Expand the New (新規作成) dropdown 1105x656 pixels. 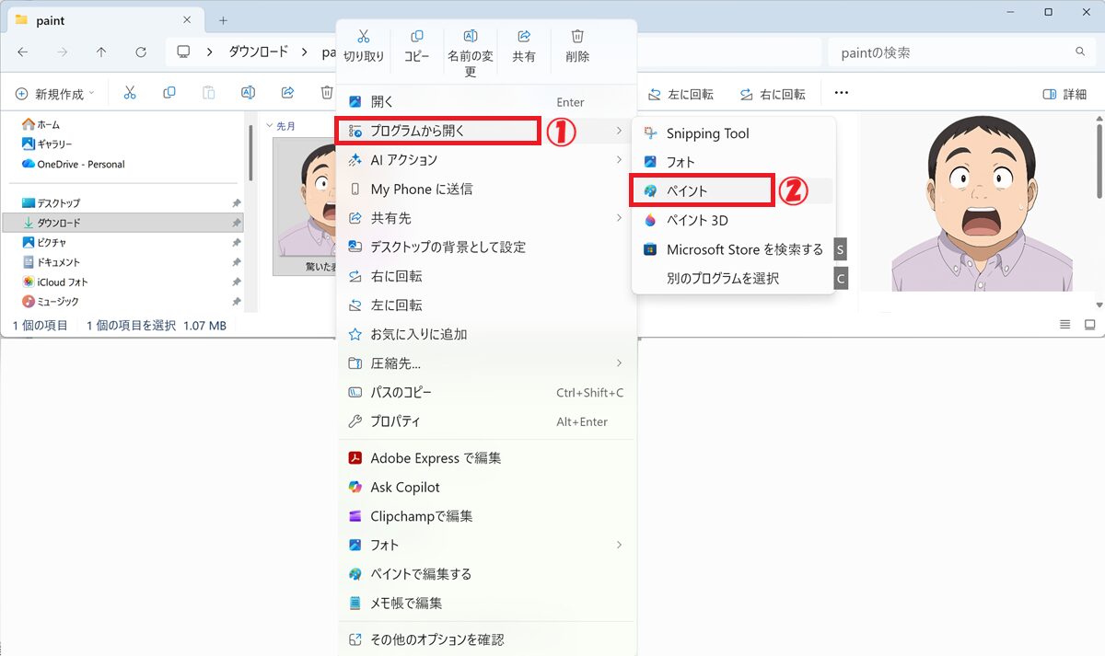[55, 94]
